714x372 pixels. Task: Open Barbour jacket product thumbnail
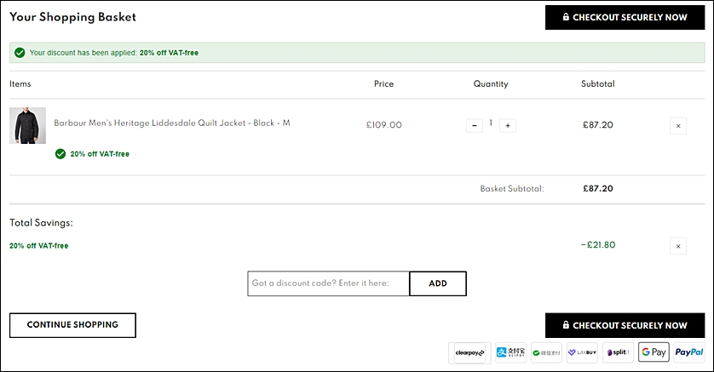click(x=28, y=125)
